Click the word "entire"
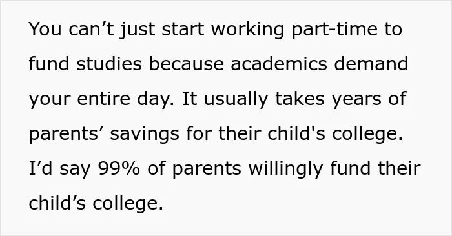Screen dimensions: 452x236 [x=104, y=99]
